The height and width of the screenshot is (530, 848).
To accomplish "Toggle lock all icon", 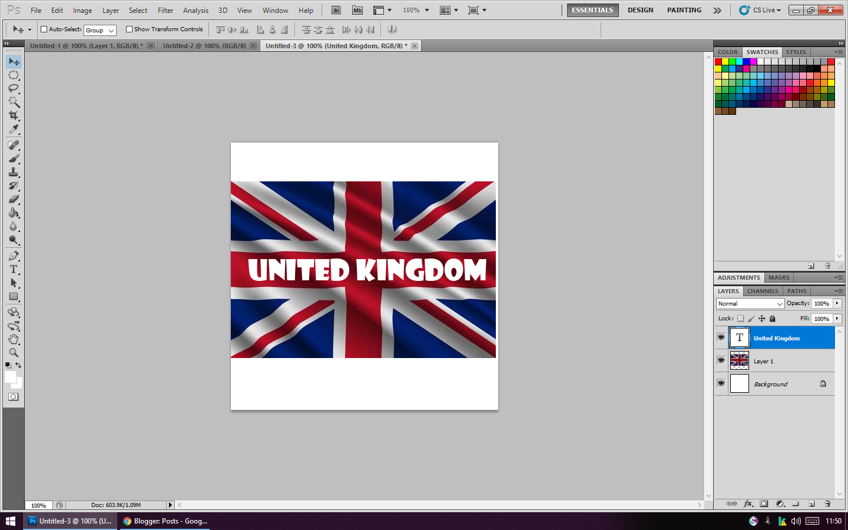I will (773, 319).
